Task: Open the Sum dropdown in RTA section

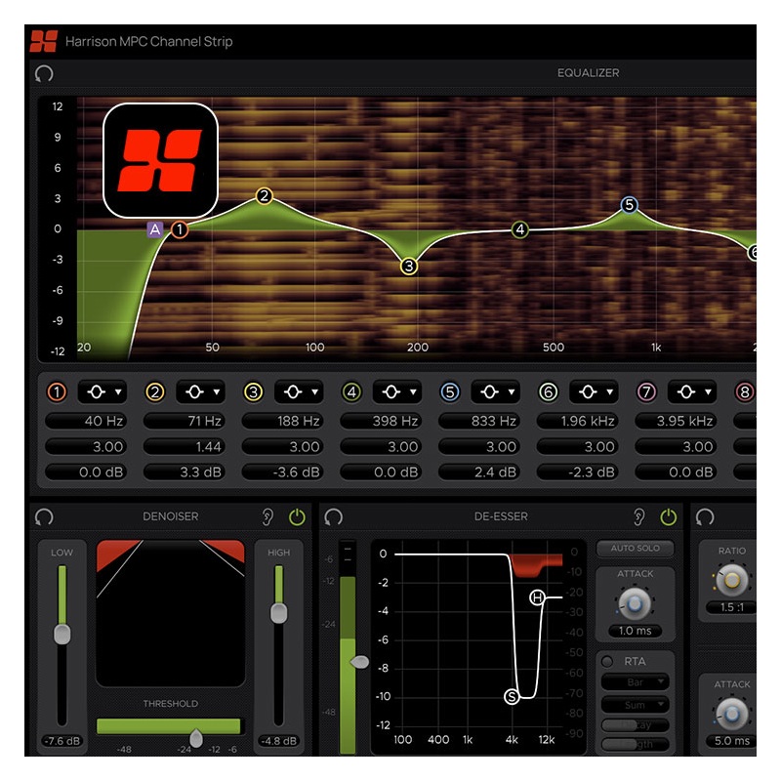Action: 637,703
